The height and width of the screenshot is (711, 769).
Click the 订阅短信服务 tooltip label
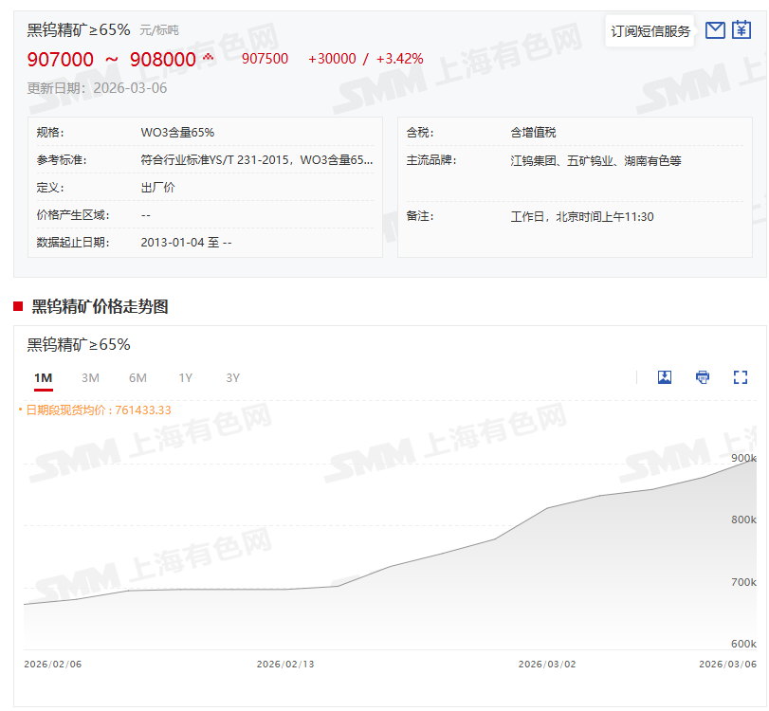(650, 31)
